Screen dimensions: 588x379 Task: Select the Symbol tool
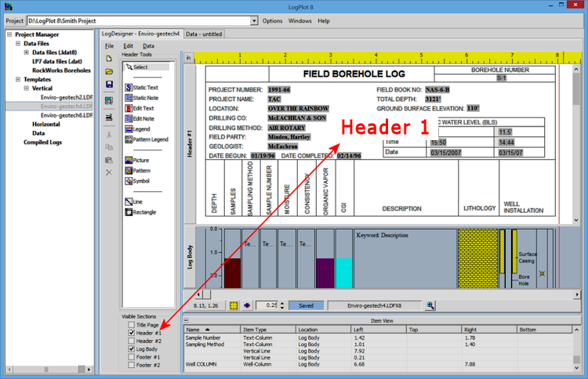[141, 181]
